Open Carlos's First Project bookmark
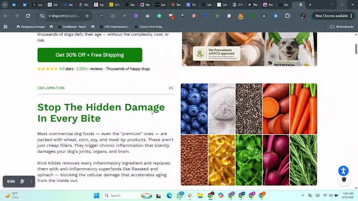The width and height of the screenshot is (358, 201). pos(149,27)
